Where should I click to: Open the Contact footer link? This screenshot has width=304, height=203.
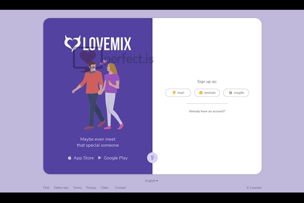(120, 188)
